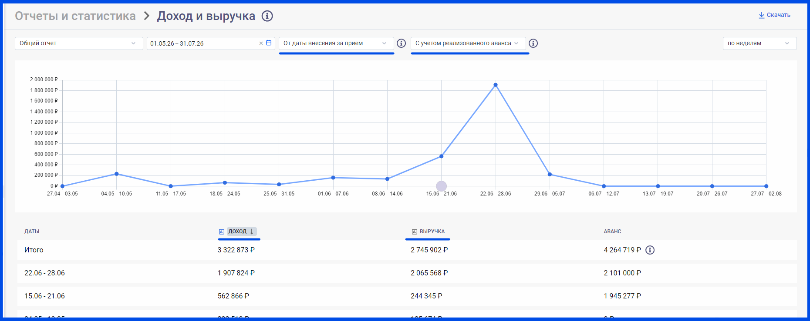Click info icon beside С учетом реализованного аванса
The image size is (810, 321).
533,43
